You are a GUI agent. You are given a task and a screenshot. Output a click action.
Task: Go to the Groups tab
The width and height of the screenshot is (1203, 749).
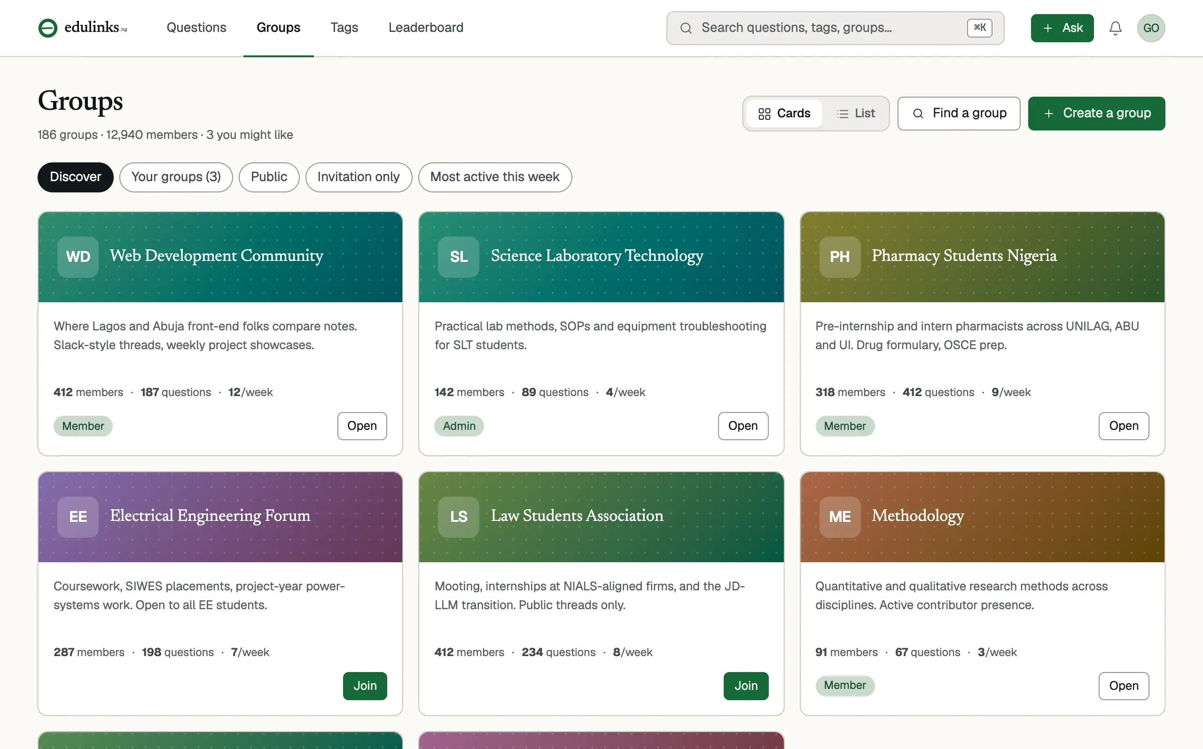click(278, 28)
